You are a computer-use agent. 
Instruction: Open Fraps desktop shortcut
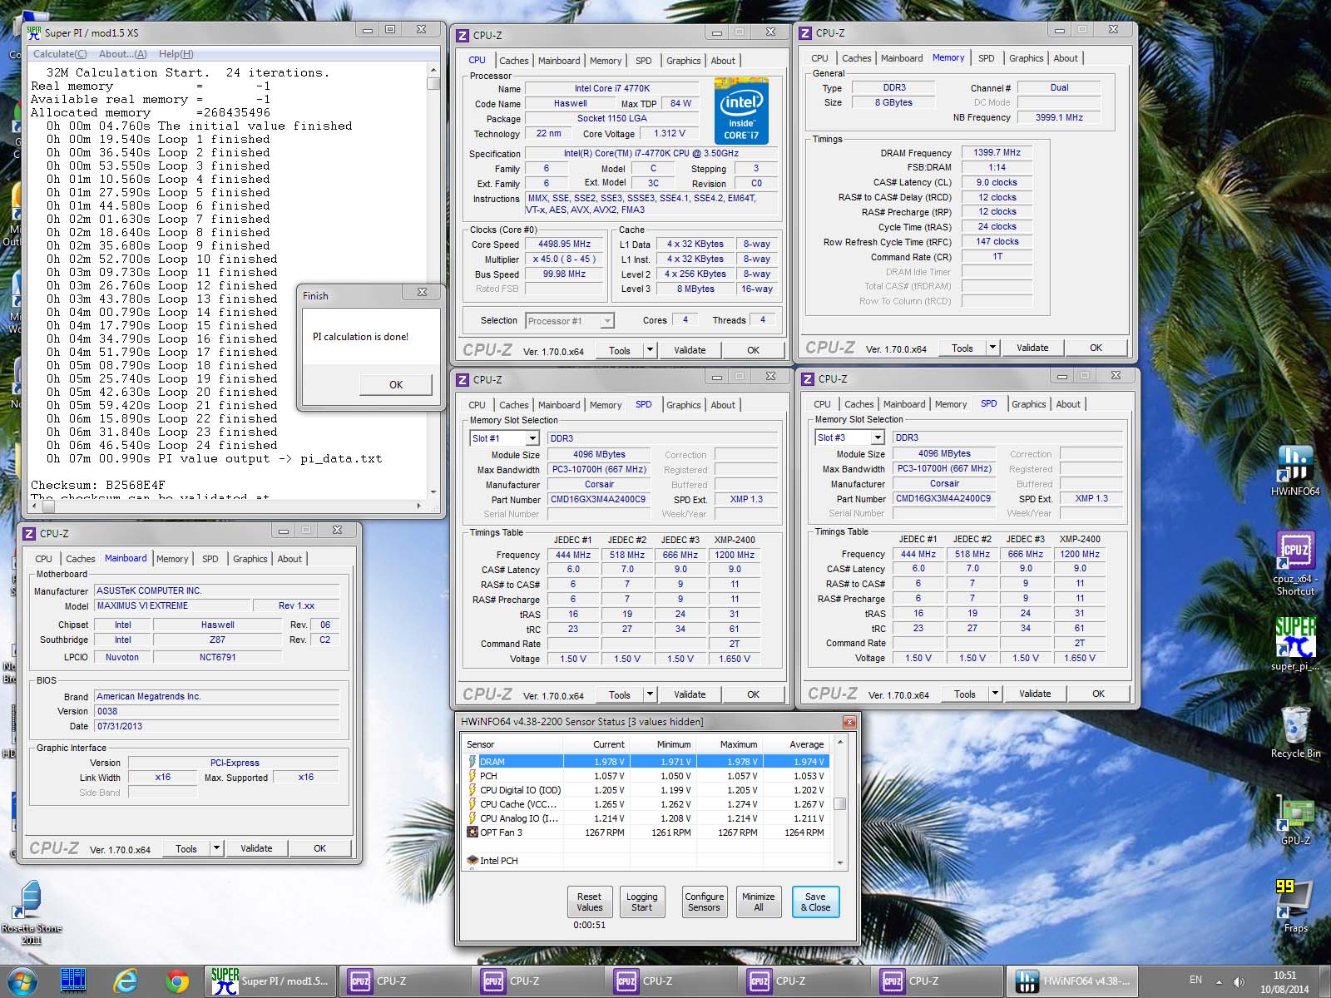[1295, 907]
